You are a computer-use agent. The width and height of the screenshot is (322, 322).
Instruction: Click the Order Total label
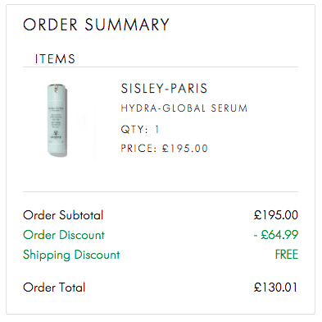[54, 287]
